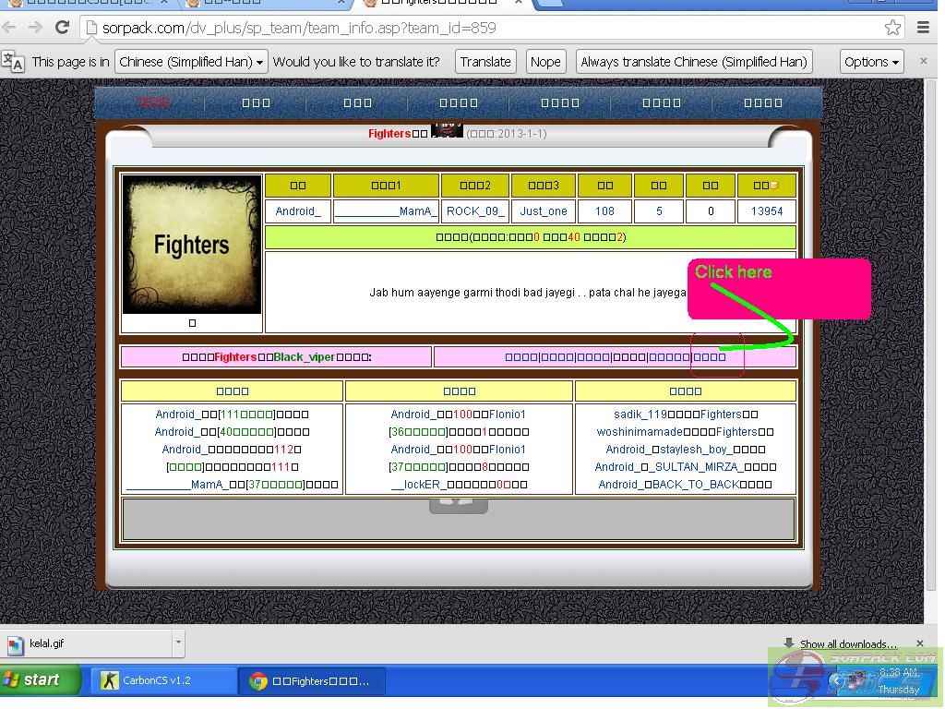Click the red first item in site navigation
This screenshot has width=945, height=709.
click(x=154, y=102)
